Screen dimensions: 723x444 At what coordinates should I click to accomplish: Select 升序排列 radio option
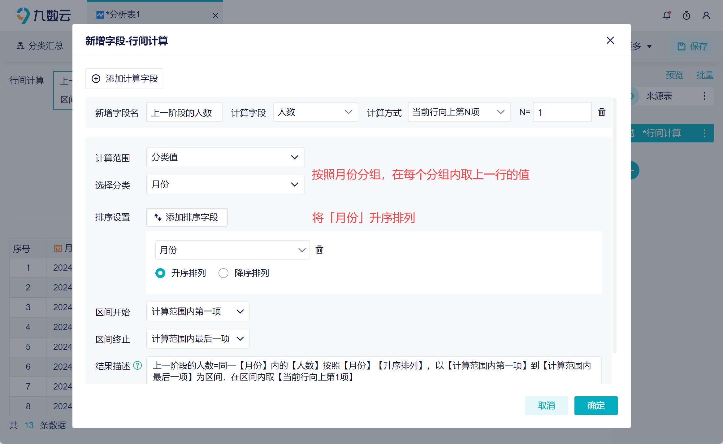pyautogui.click(x=160, y=273)
